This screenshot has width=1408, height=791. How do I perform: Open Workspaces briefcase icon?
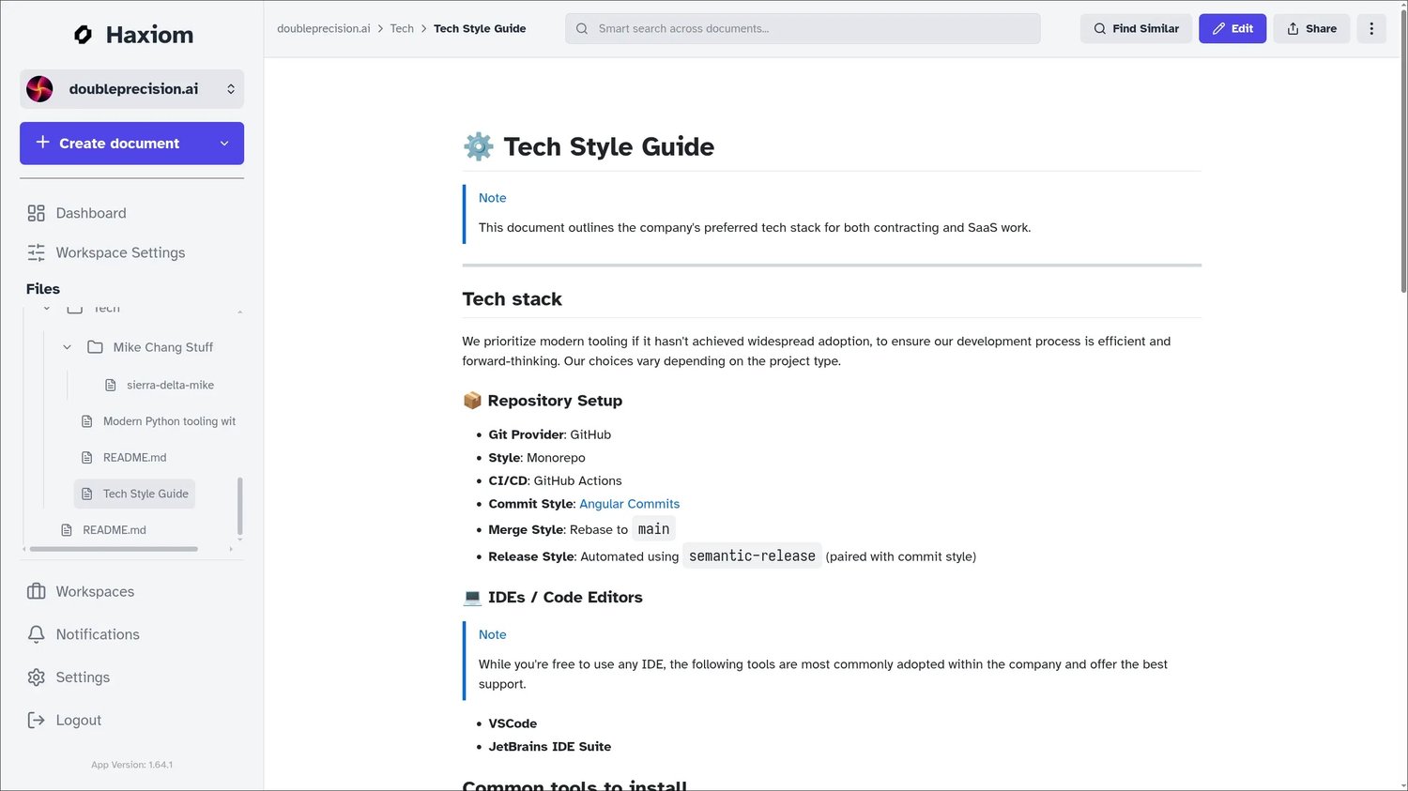(37, 591)
